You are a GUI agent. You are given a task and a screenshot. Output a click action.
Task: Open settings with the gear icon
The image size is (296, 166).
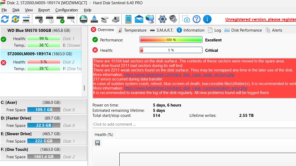tap(162, 19)
